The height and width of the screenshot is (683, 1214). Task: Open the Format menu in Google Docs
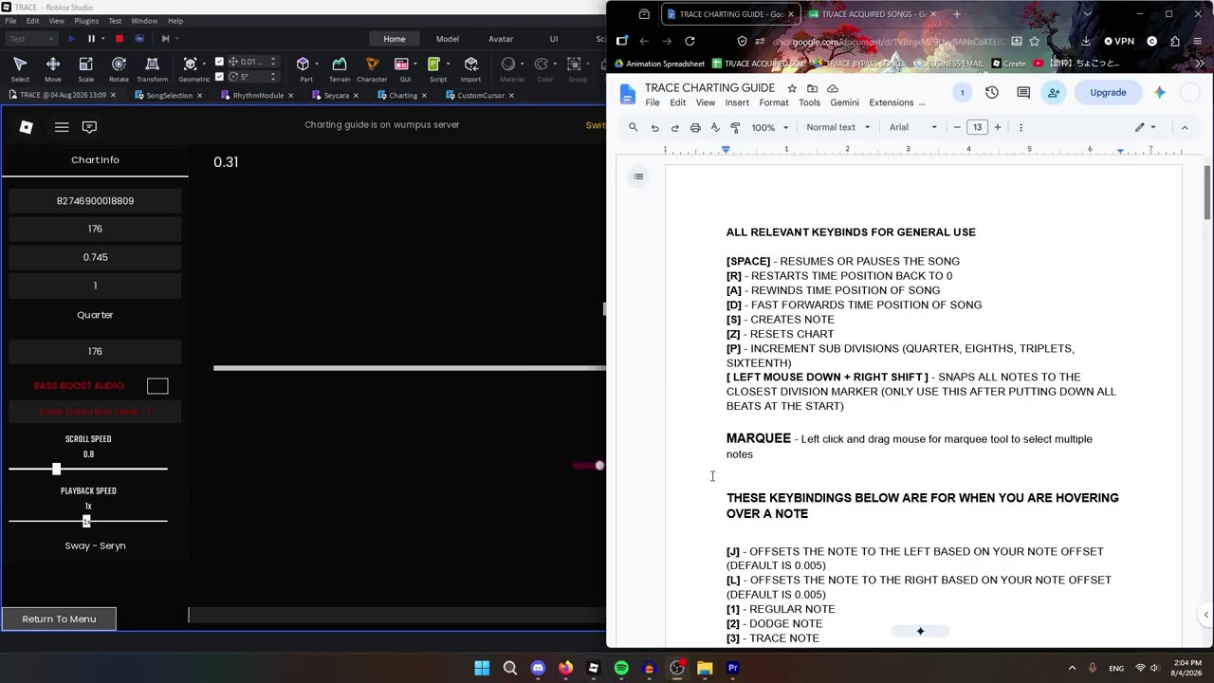tap(773, 102)
